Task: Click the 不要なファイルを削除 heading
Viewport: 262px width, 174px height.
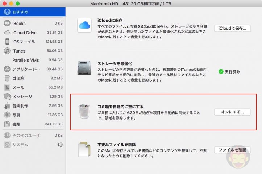Action: coord(117,145)
